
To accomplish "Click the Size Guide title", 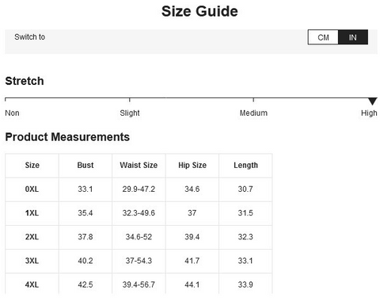I will pyautogui.click(x=199, y=11).
